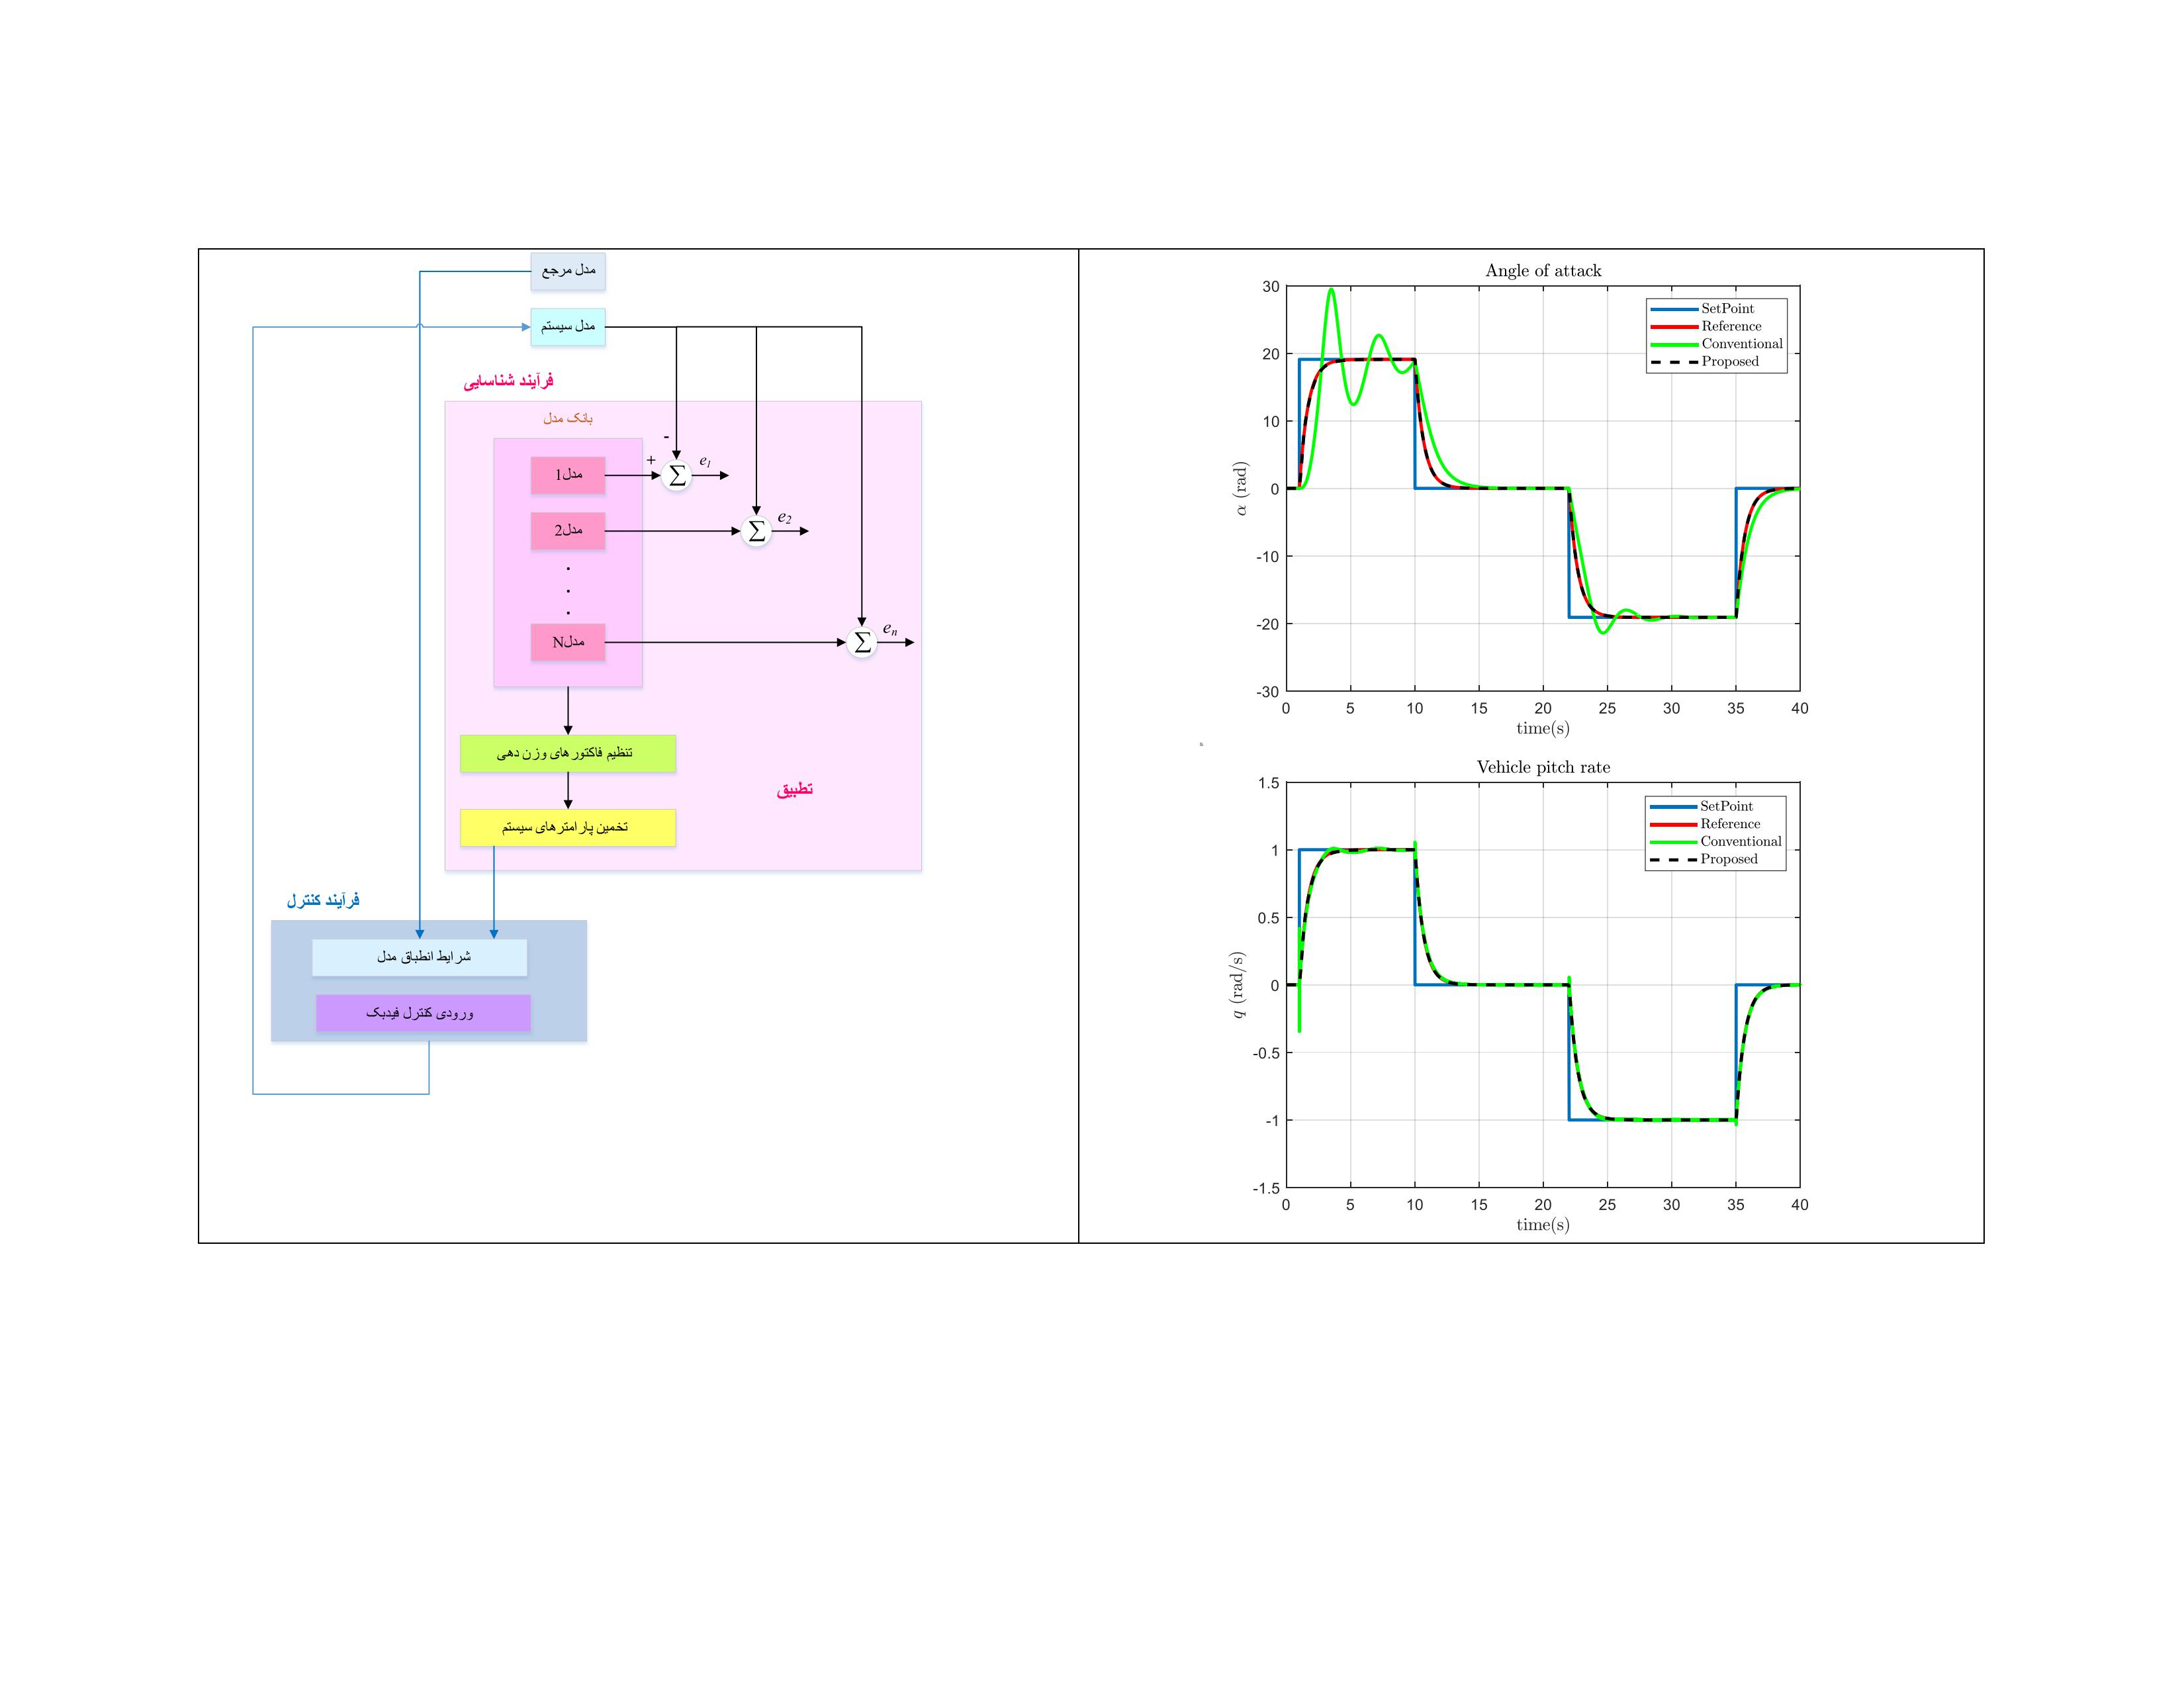Viewport: 2184px width, 1688px height.
Task: Click the e2 summation node symbol
Action: point(757,531)
